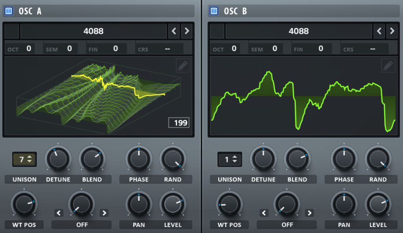The width and height of the screenshot is (403, 233).
Task: Click OSC B DETUNE knob
Action: click(x=263, y=159)
